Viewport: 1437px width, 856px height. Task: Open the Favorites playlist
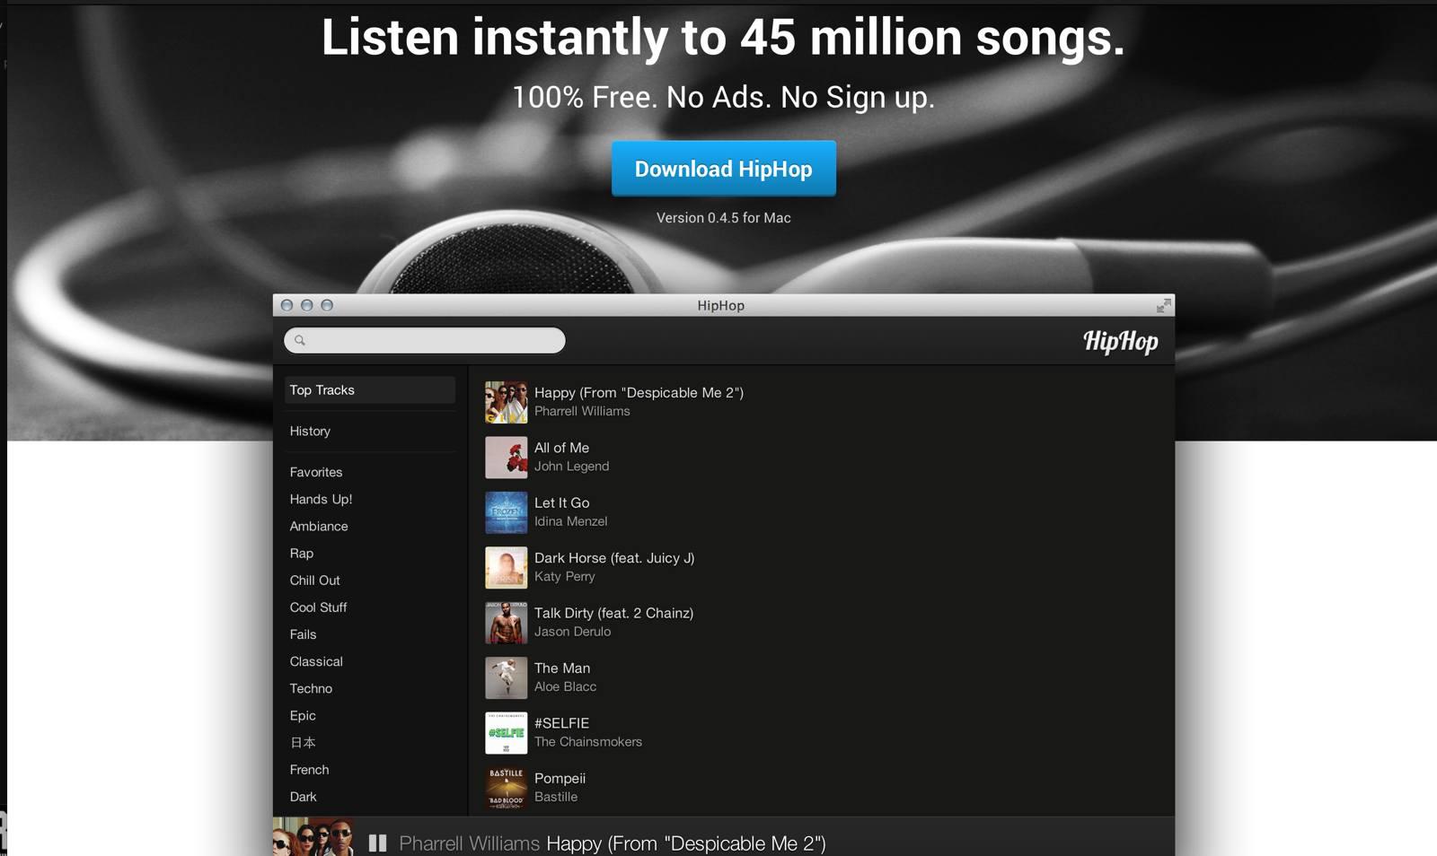[x=316, y=472]
